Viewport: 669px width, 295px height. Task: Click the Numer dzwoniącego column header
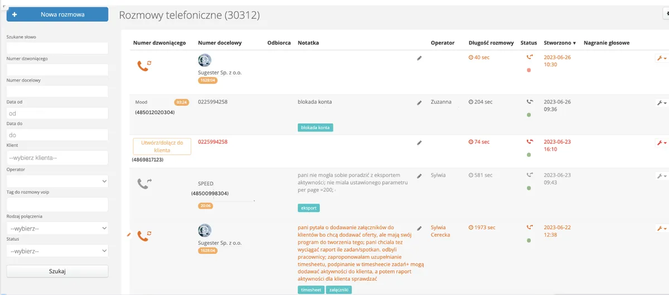159,43
